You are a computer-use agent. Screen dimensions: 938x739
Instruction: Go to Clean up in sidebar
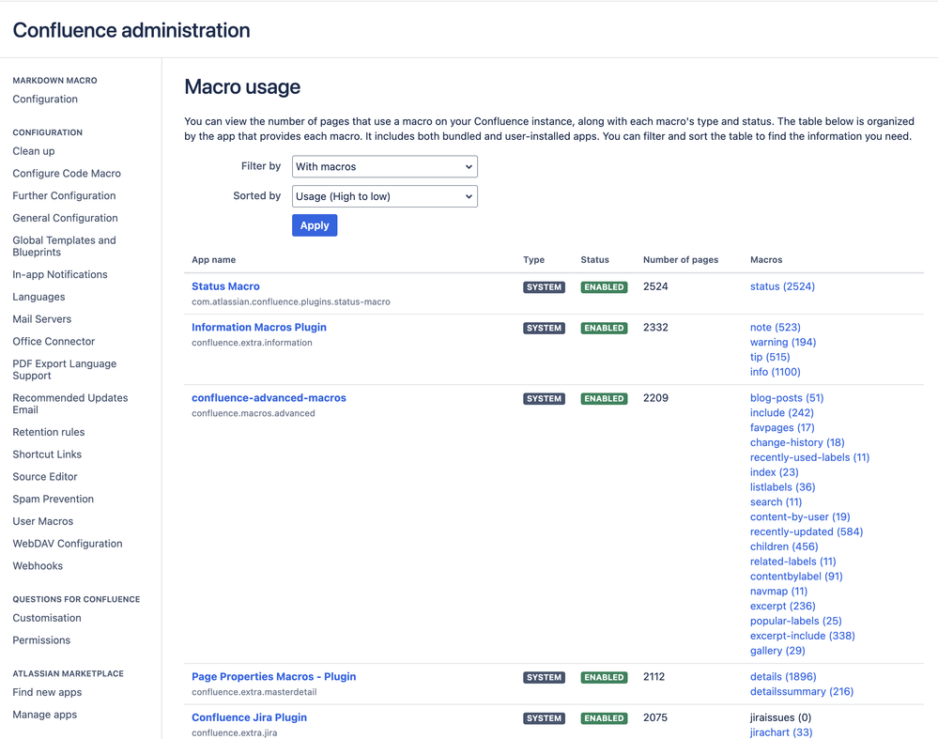click(x=34, y=151)
